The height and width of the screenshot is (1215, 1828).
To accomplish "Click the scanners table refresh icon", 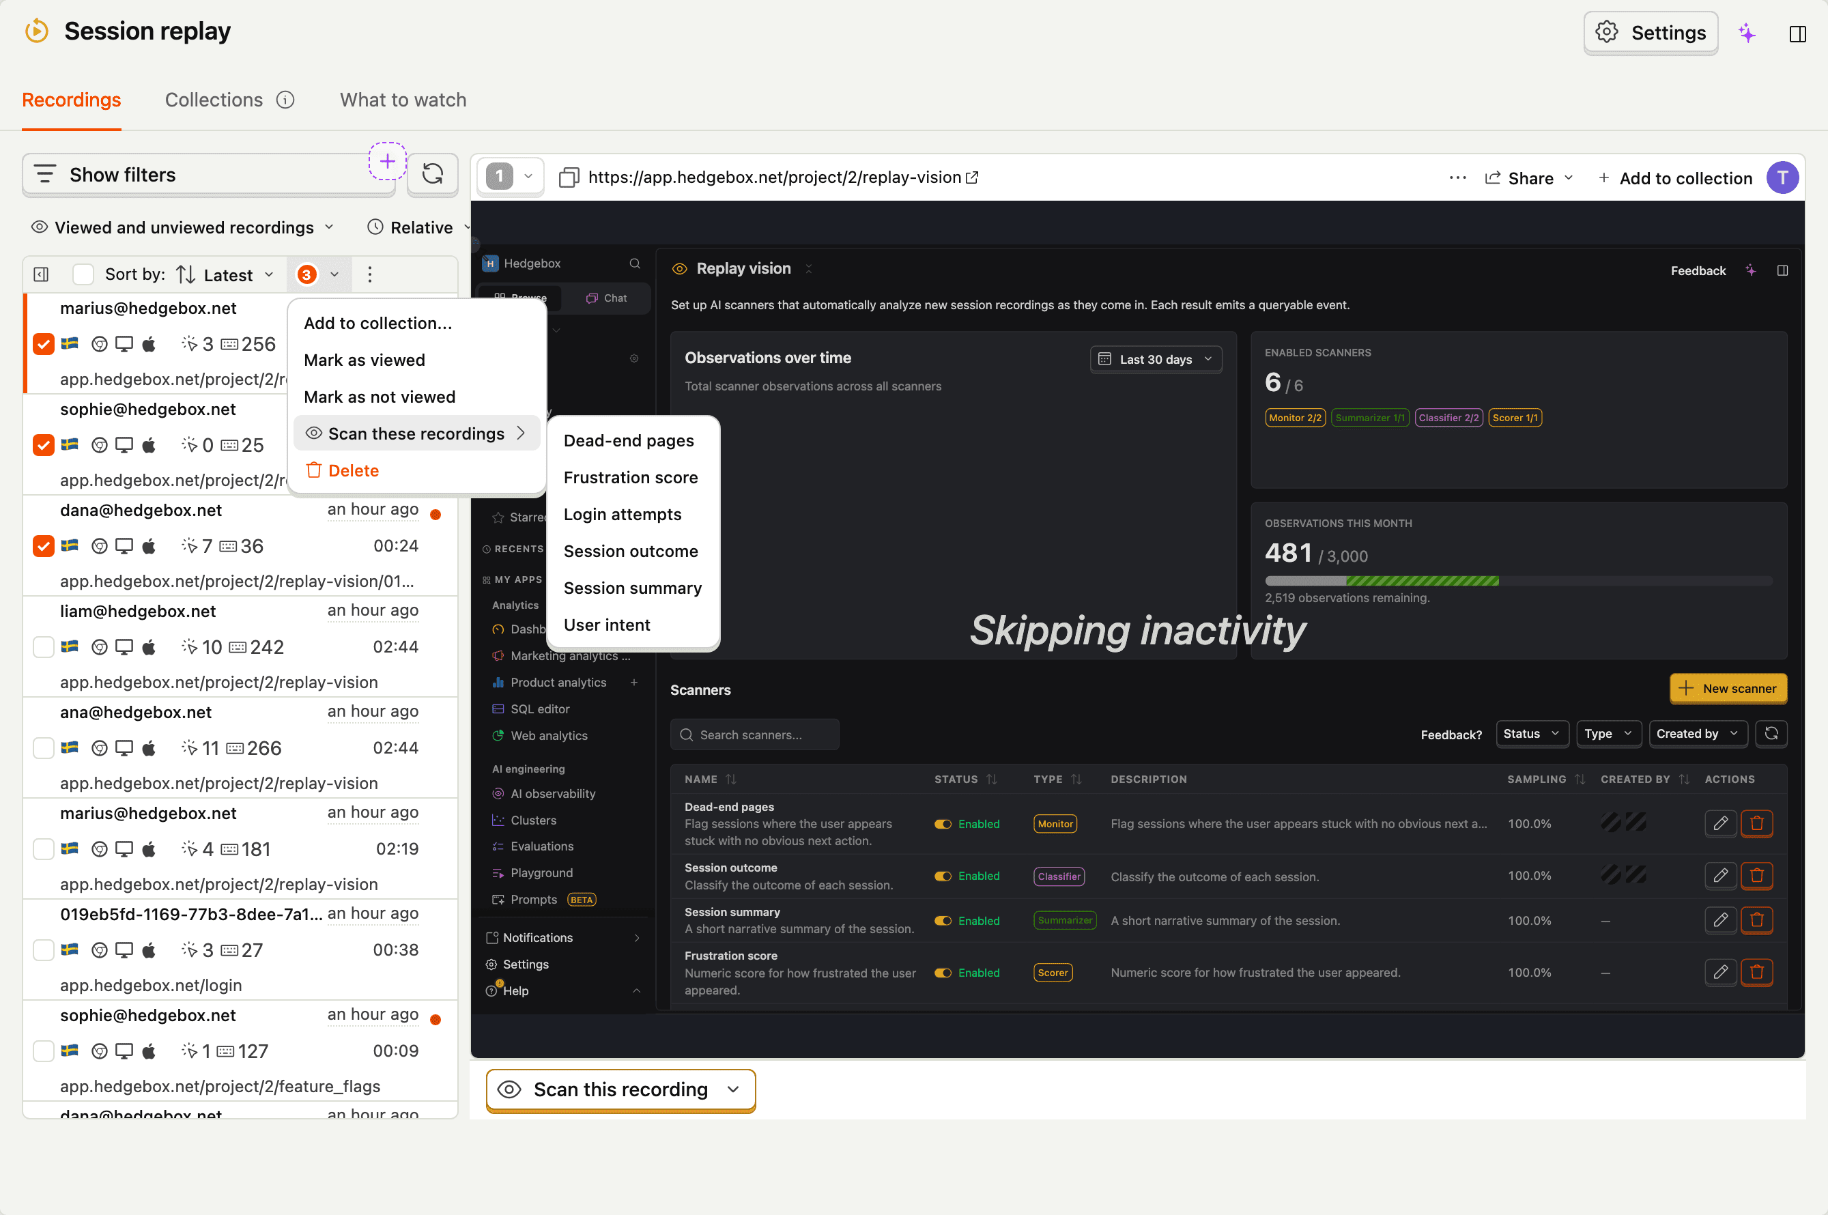I will coord(1771,733).
